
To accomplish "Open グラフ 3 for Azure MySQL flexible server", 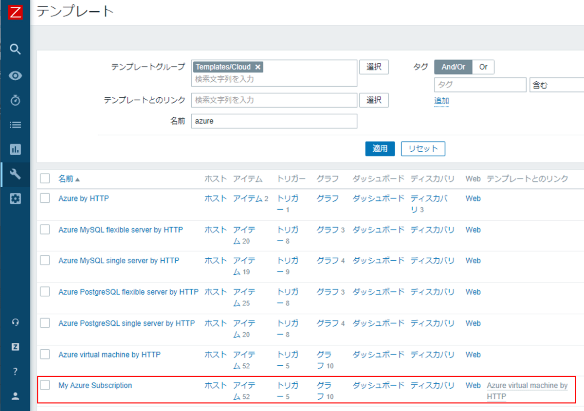I will [330, 230].
